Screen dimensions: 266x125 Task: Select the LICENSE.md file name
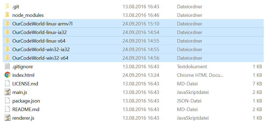click(25, 84)
